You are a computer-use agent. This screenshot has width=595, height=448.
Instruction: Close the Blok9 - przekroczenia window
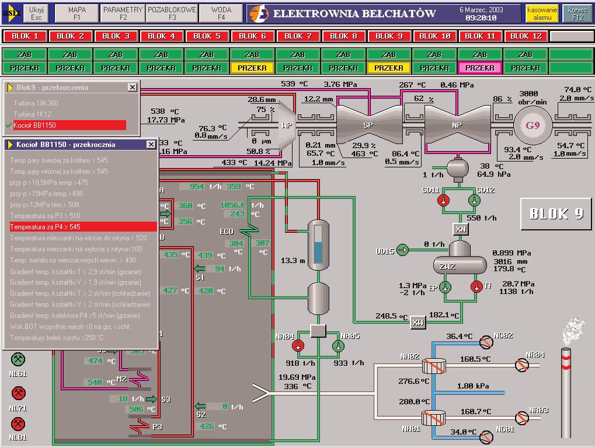point(132,87)
